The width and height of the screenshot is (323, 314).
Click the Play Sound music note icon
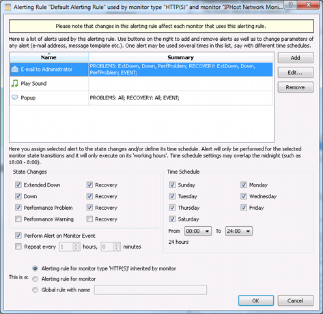pos(14,83)
